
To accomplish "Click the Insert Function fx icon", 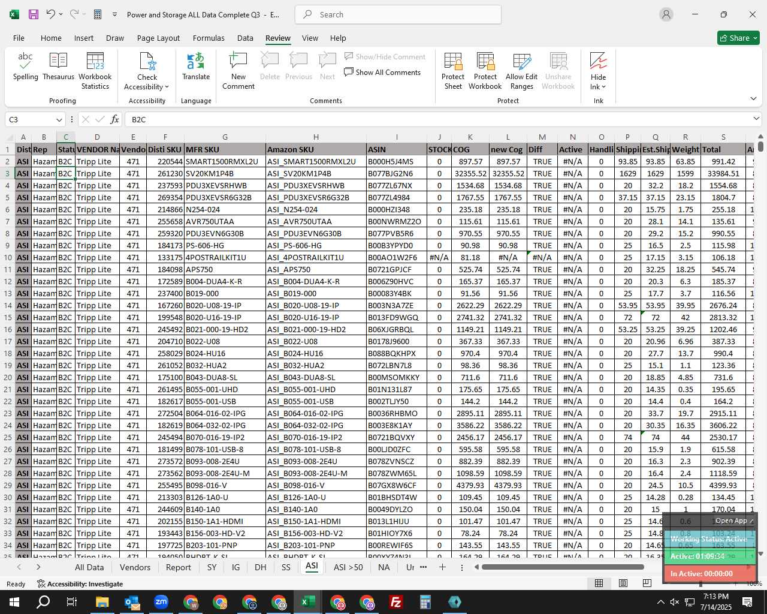I will [115, 119].
